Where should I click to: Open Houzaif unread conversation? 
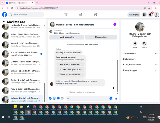point(22,54)
